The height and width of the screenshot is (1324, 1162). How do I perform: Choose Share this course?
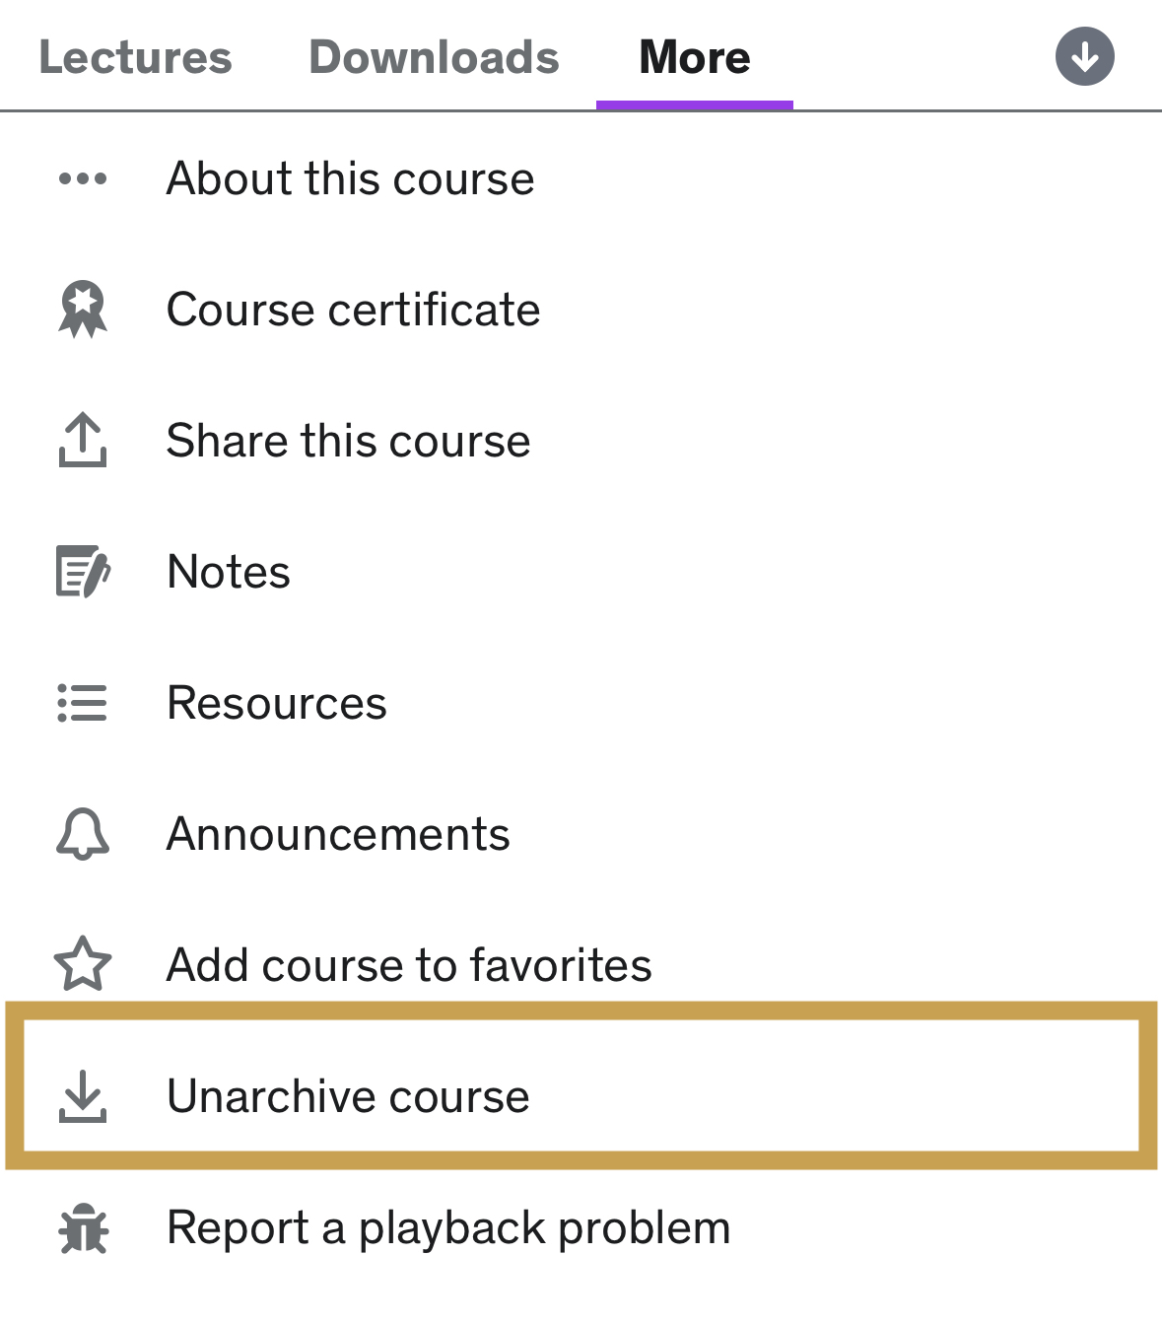(x=348, y=440)
